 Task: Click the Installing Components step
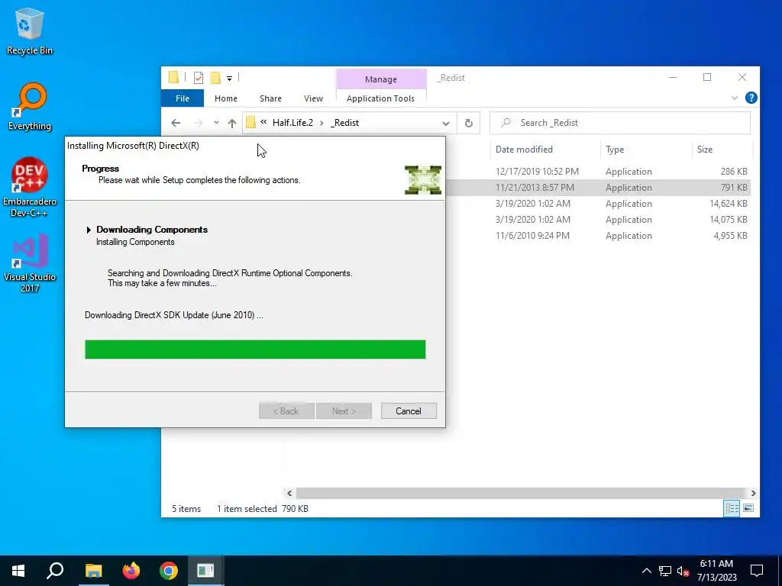pyautogui.click(x=135, y=242)
